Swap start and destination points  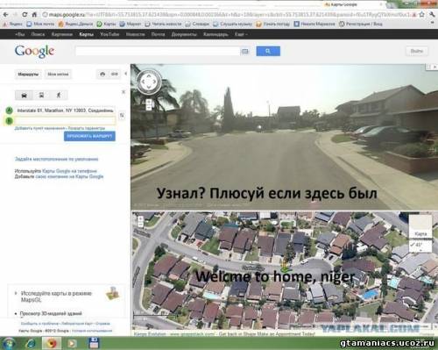(122, 116)
